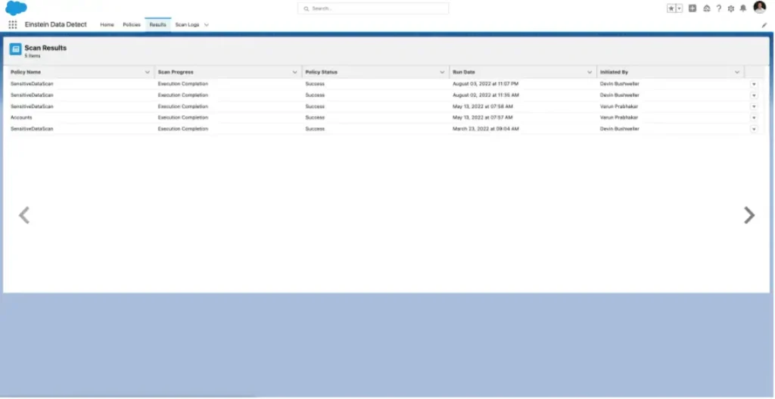775x399 pixels.
Task: Go to next slide with right arrow
Action: 749,215
